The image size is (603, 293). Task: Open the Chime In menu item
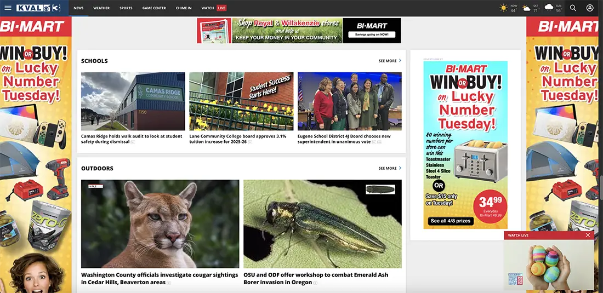(184, 8)
